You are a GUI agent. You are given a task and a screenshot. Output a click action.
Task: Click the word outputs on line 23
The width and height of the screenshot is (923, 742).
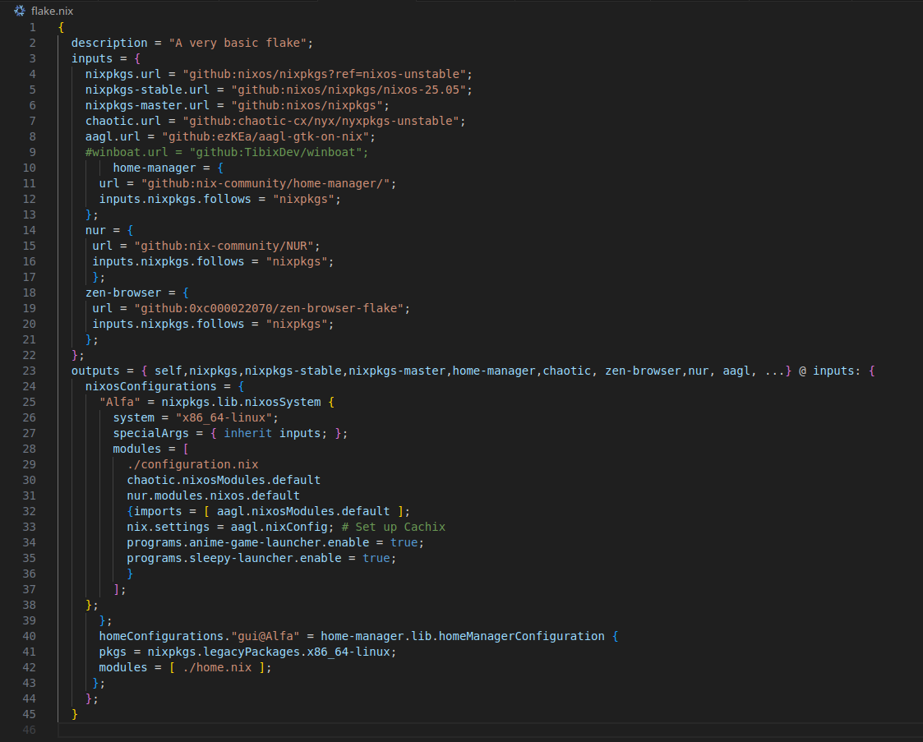pyautogui.click(x=95, y=371)
